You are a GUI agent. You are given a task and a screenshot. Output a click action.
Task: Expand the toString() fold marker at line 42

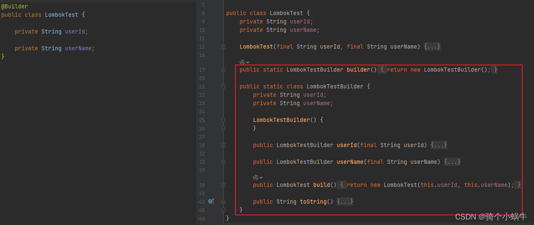click(223, 202)
